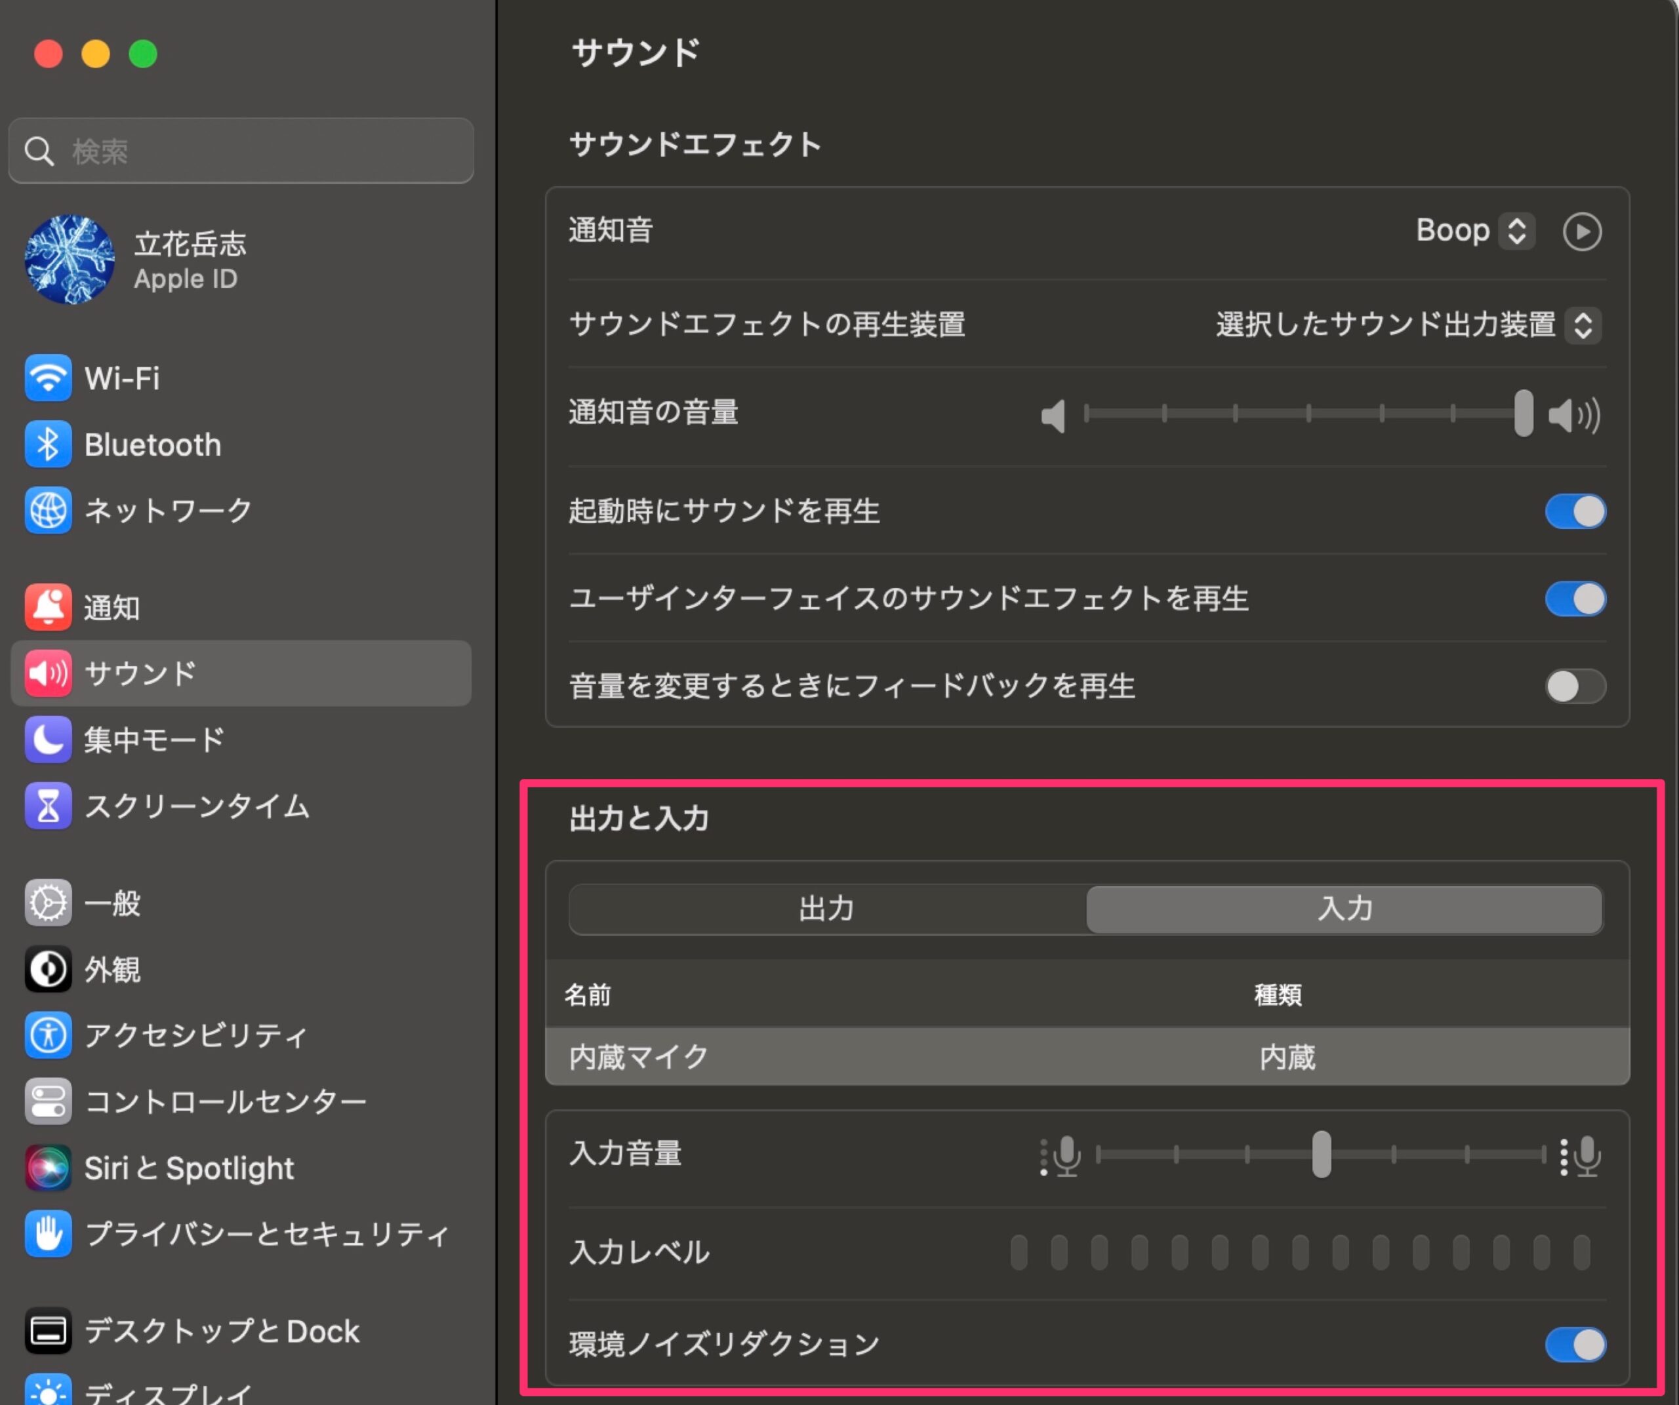Play the Boop alert sound preview
This screenshot has width=1679, height=1405.
tap(1581, 232)
